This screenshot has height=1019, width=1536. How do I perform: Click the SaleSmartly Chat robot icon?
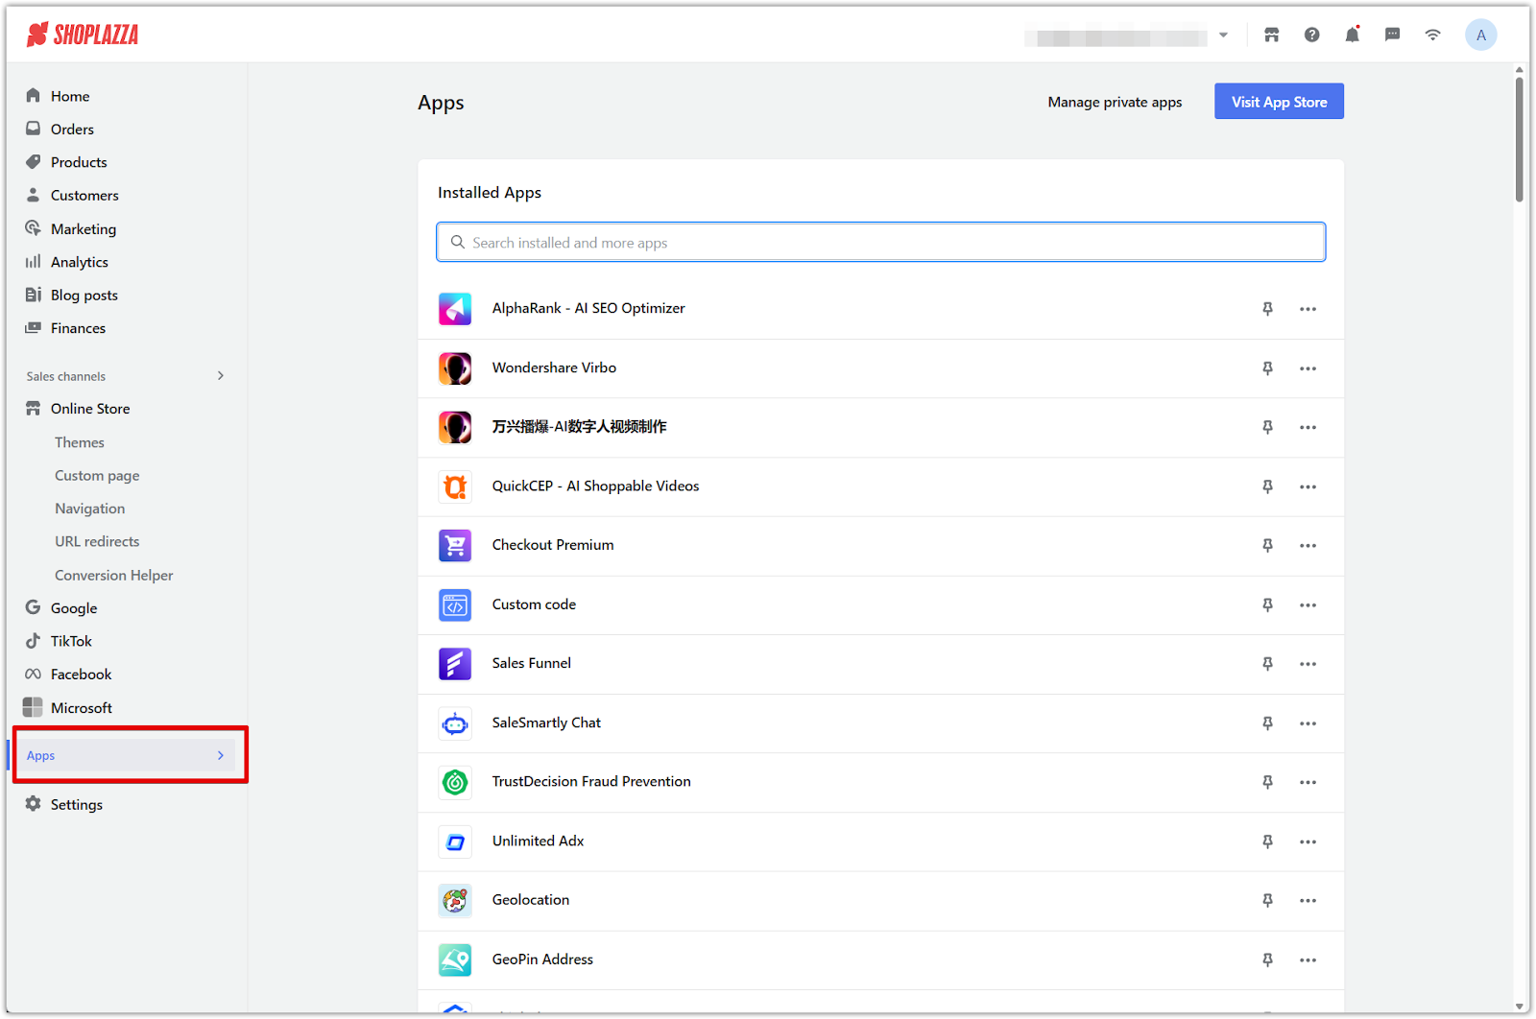click(x=455, y=723)
